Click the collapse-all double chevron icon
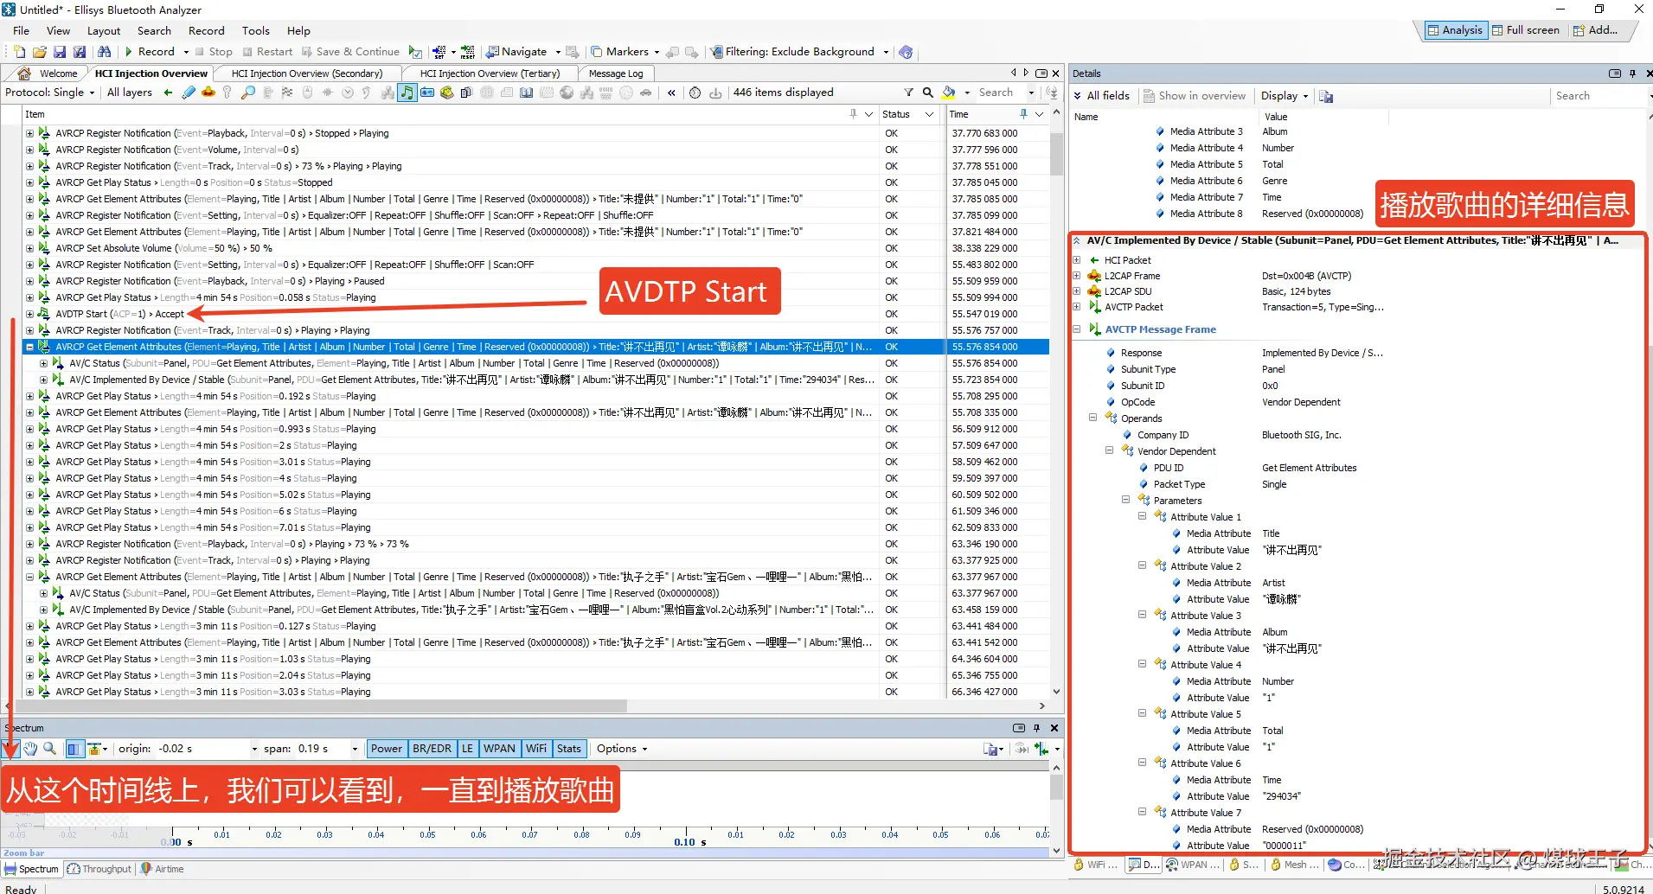The width and height of the screenshot is (1653, 894). click(x=671, y=93)
